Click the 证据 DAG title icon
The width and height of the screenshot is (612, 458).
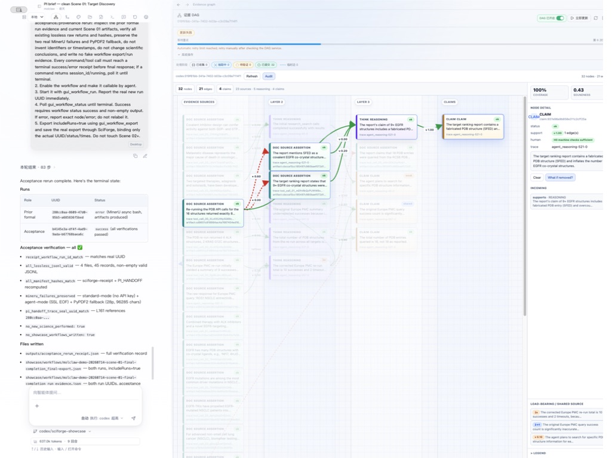point(180,15)
